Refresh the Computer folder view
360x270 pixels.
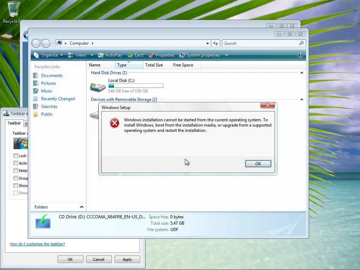pos(216,43)
